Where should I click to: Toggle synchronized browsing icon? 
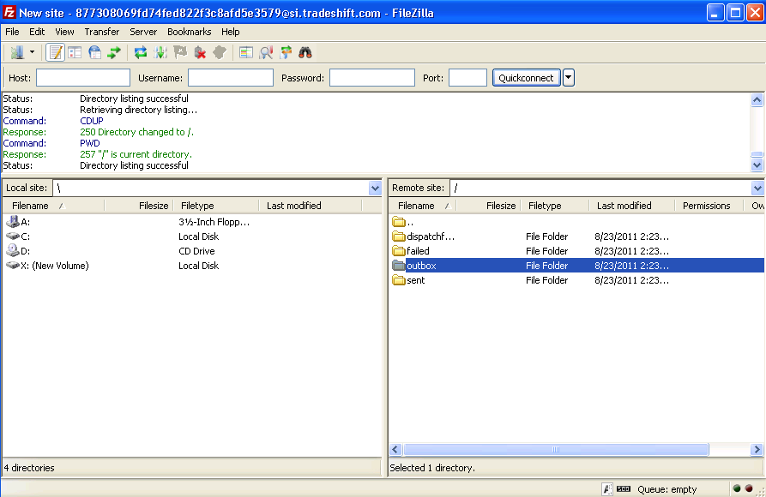(286, 52)
